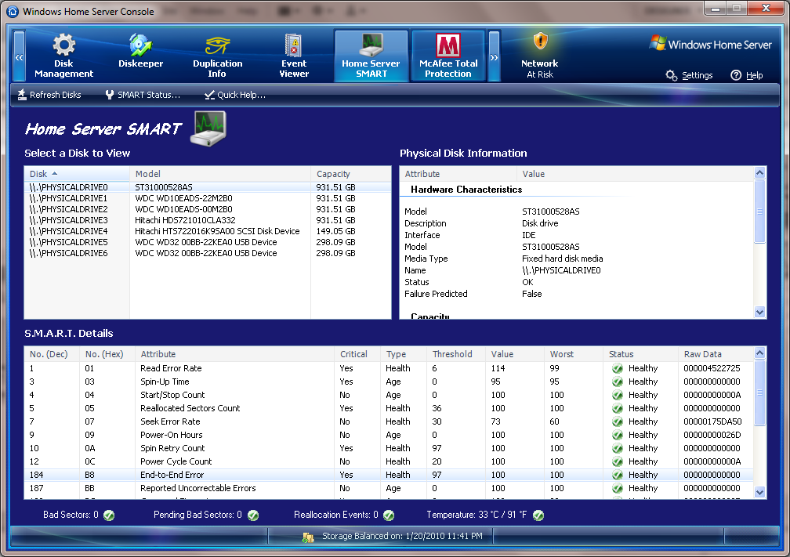This screenshot has height=557, width=790.
Task: Select disk PHYSICALDRIVE1
Action: [208, 198]
